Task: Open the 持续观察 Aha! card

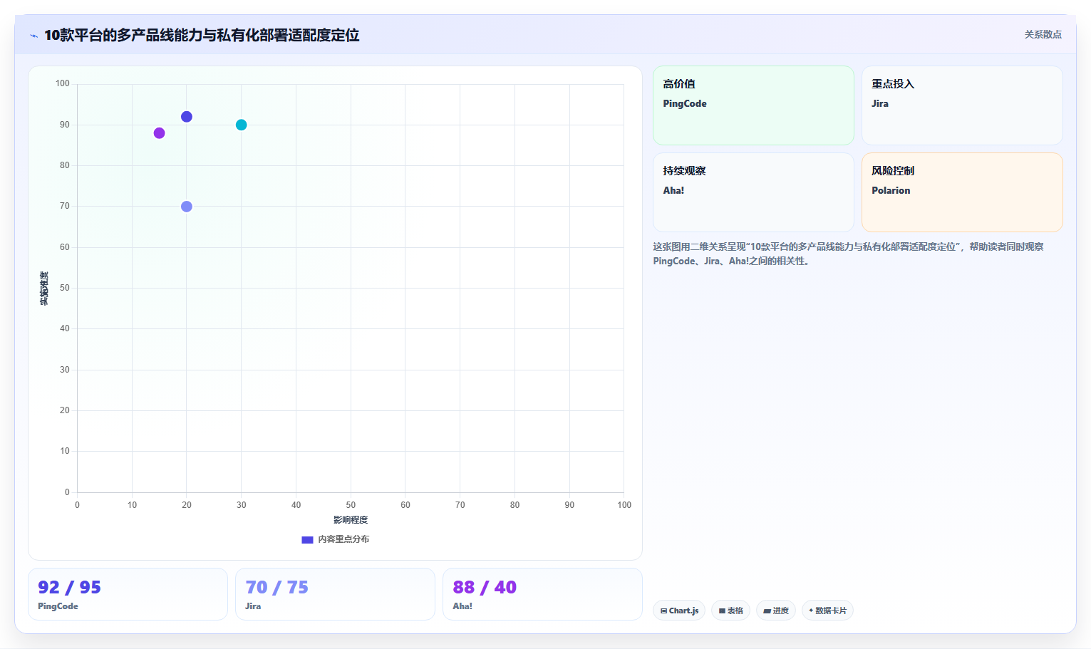Action: [x=753, y=192]
